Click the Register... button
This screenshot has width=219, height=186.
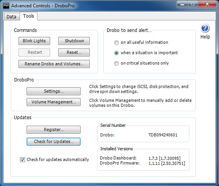(x=54, y=130)
